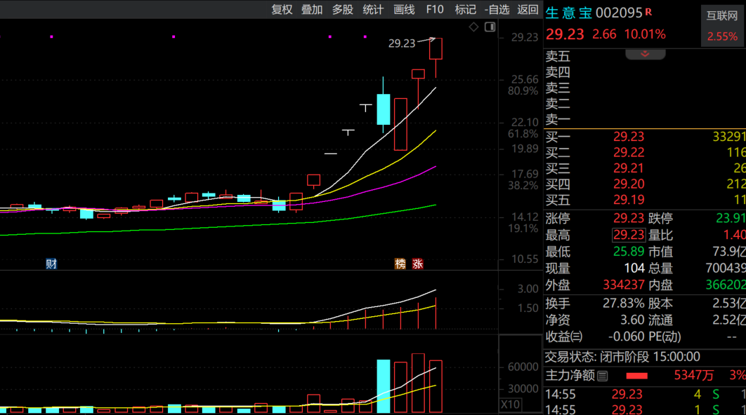The width and height of the screenshot is (746, 415).
Task: Click the latest red candlestick at limit-up
Action: point(436,49)
